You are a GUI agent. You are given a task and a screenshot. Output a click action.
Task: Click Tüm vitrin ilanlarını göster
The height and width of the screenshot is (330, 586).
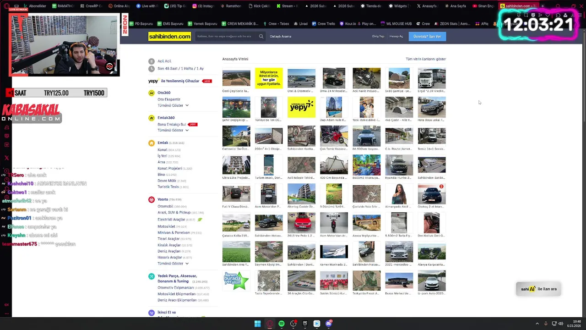[x=426, y=59]
